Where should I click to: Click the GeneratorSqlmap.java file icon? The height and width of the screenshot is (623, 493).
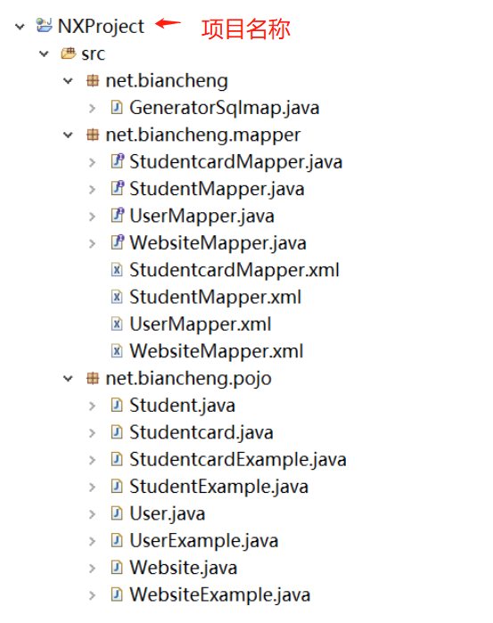[117, 107]
